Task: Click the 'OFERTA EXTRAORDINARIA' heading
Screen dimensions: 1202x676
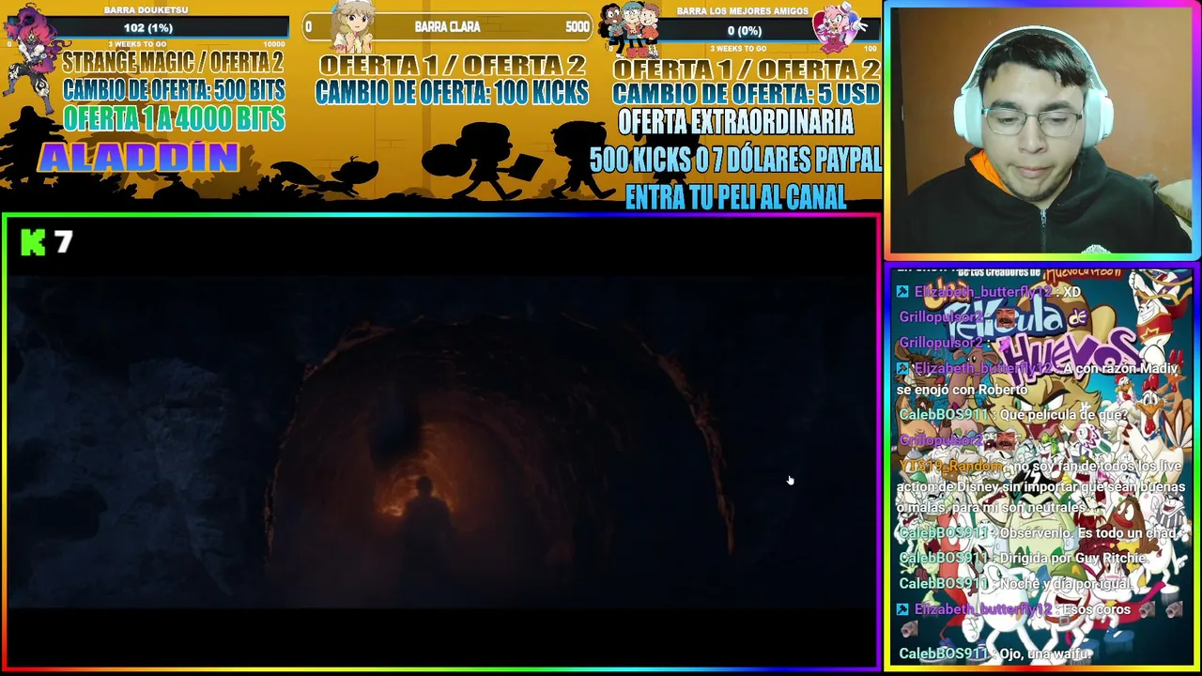Action: 735,122
